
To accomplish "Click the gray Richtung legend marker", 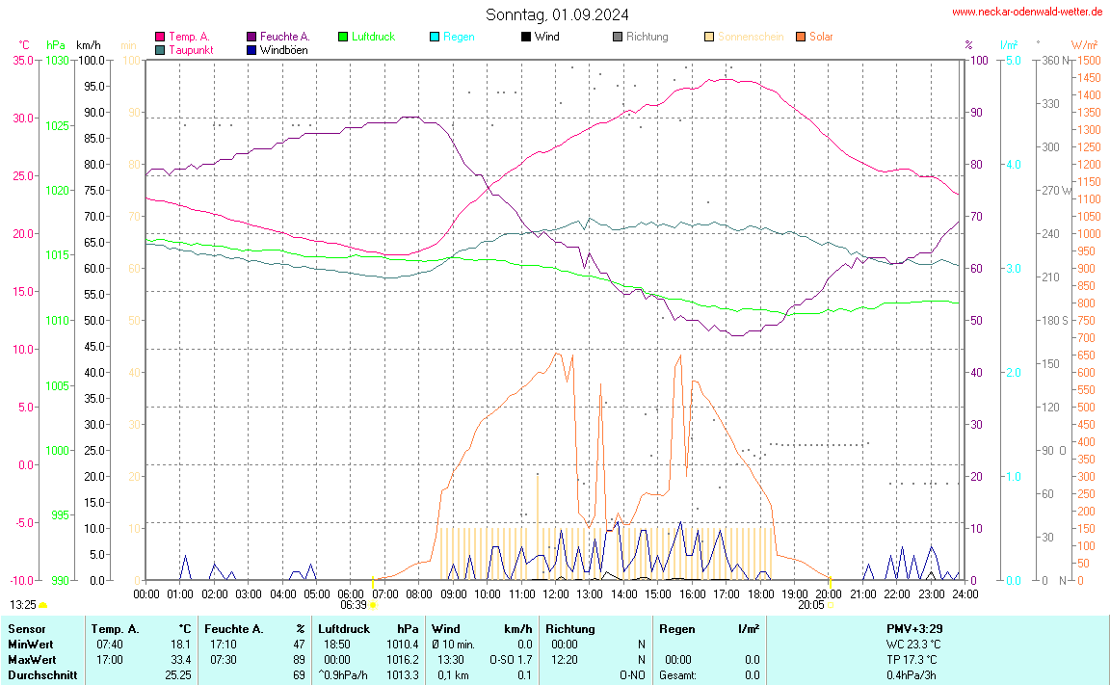I will 618,37.
